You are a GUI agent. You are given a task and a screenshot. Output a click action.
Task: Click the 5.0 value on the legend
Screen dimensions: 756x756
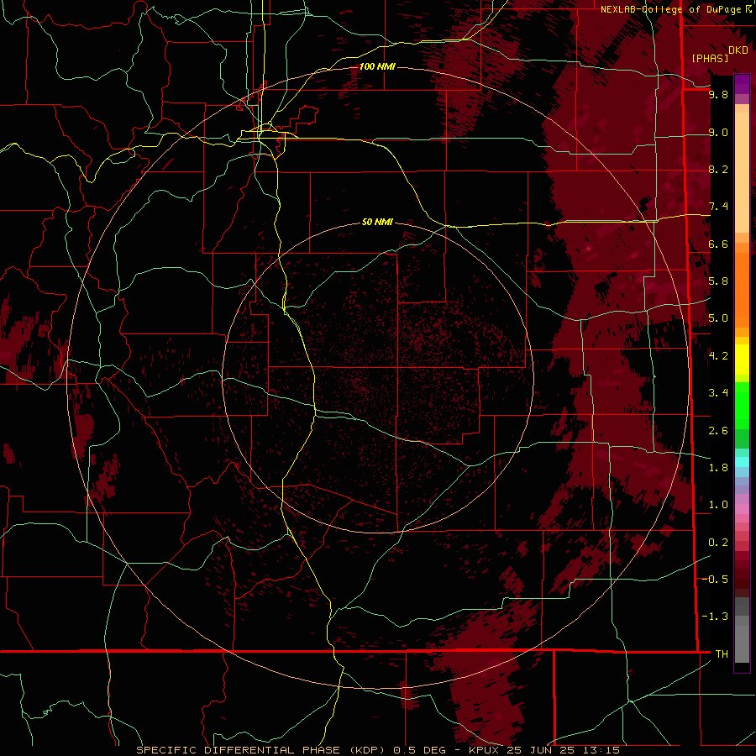click(x=718, y=318)
